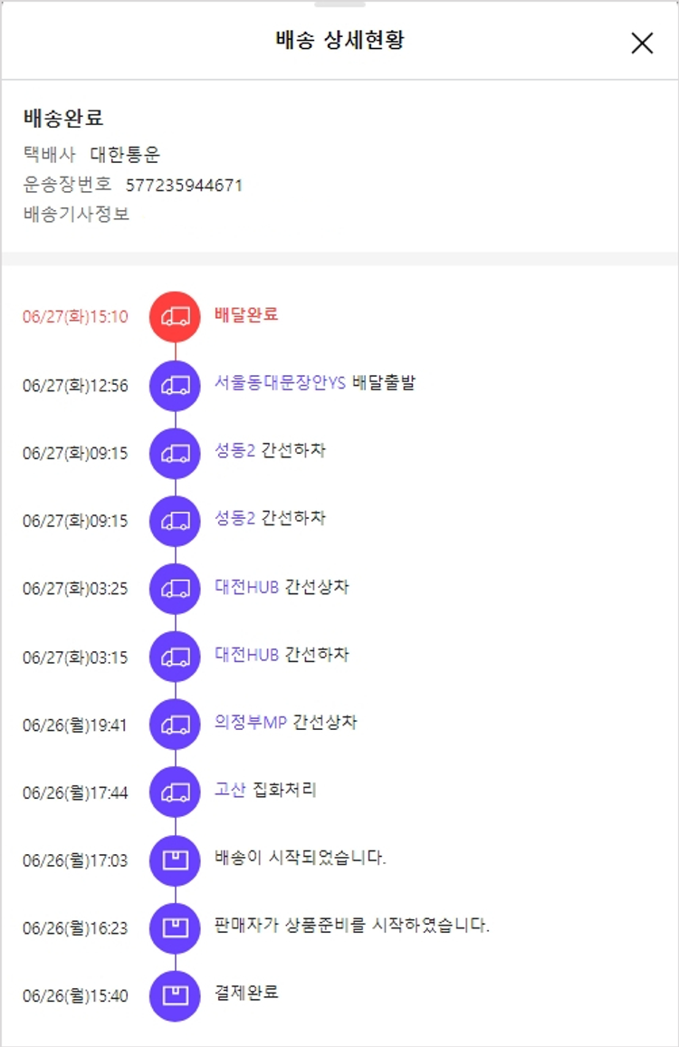Click the red 배달완료 truck icon

pyautogui.click(x=175, y=316)
